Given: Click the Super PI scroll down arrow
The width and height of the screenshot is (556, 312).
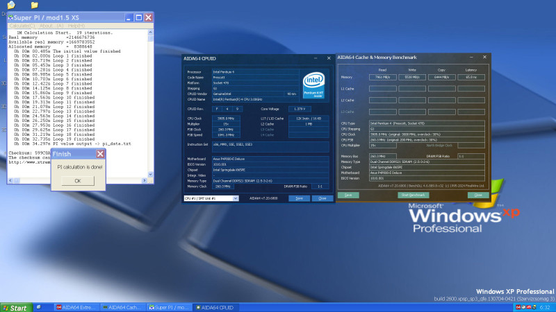Looking at the screenshot, I should [150, 175].
